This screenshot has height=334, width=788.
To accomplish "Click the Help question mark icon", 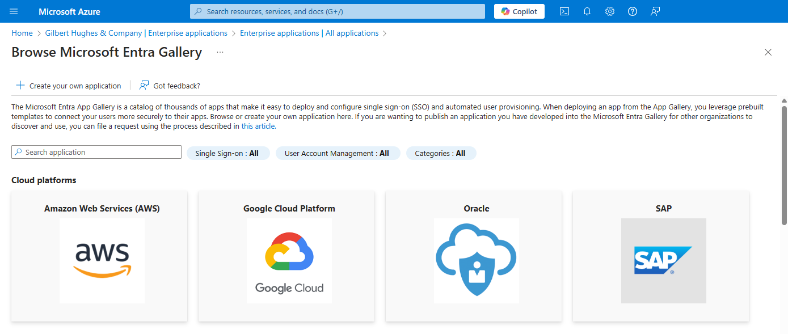I will 633,11.
